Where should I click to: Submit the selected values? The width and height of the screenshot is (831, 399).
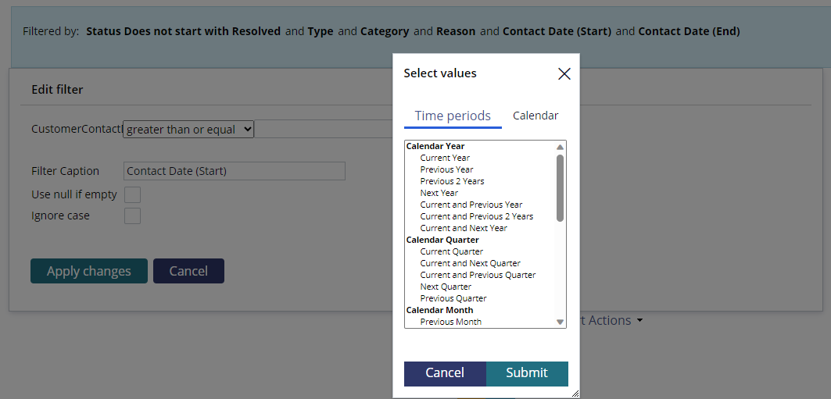[527, 373]
